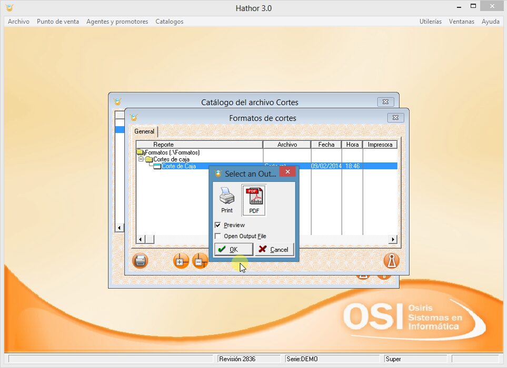Click the 18:46 time cell
Screen dimensions: 507x368
click(352, 166)
